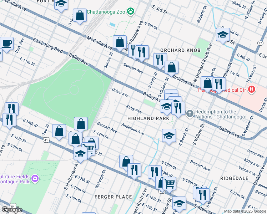Open the Parkridge Medical Ctr hospital marker

coord(252,90)
